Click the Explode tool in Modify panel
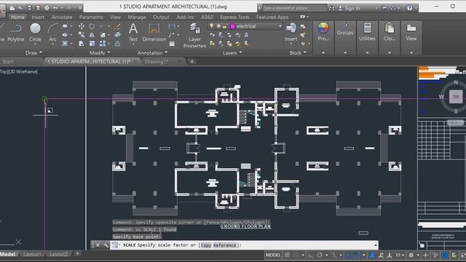Image resolution: width=466 pixels, height=262 pixels. [118, 35]
